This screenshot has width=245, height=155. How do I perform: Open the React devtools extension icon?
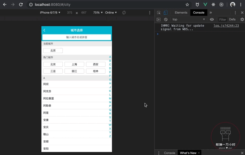point(213,5)
